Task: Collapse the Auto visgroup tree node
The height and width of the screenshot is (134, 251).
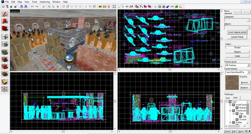Action: coord(227,102)
